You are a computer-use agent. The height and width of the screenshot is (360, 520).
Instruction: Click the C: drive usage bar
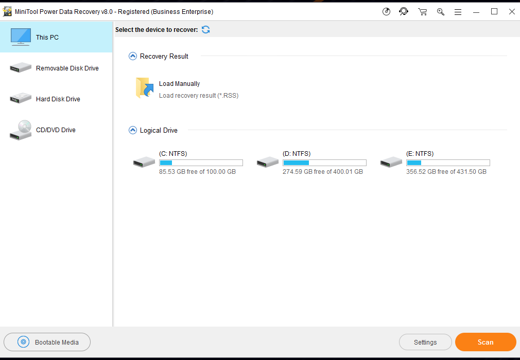201,163
